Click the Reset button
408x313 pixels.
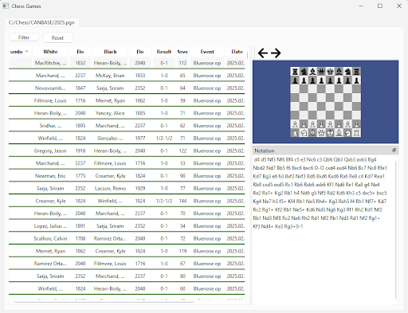point(57,37)
